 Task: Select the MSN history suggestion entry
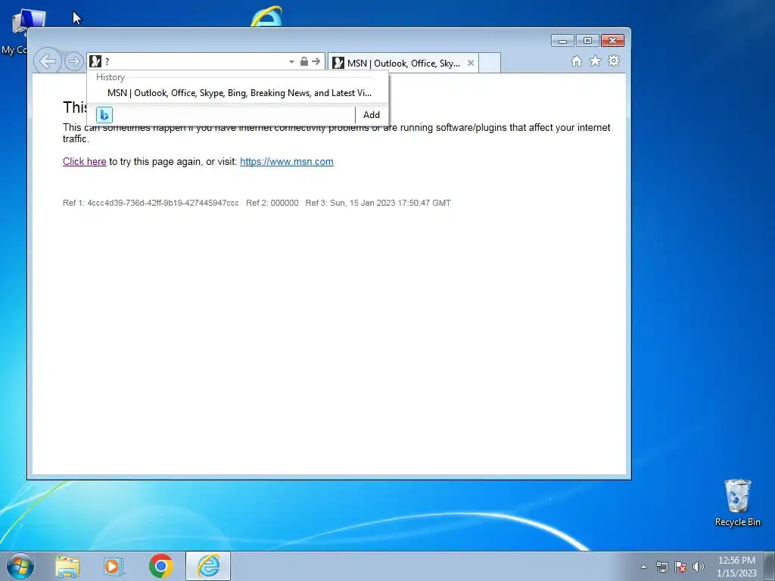pos(238,93)
